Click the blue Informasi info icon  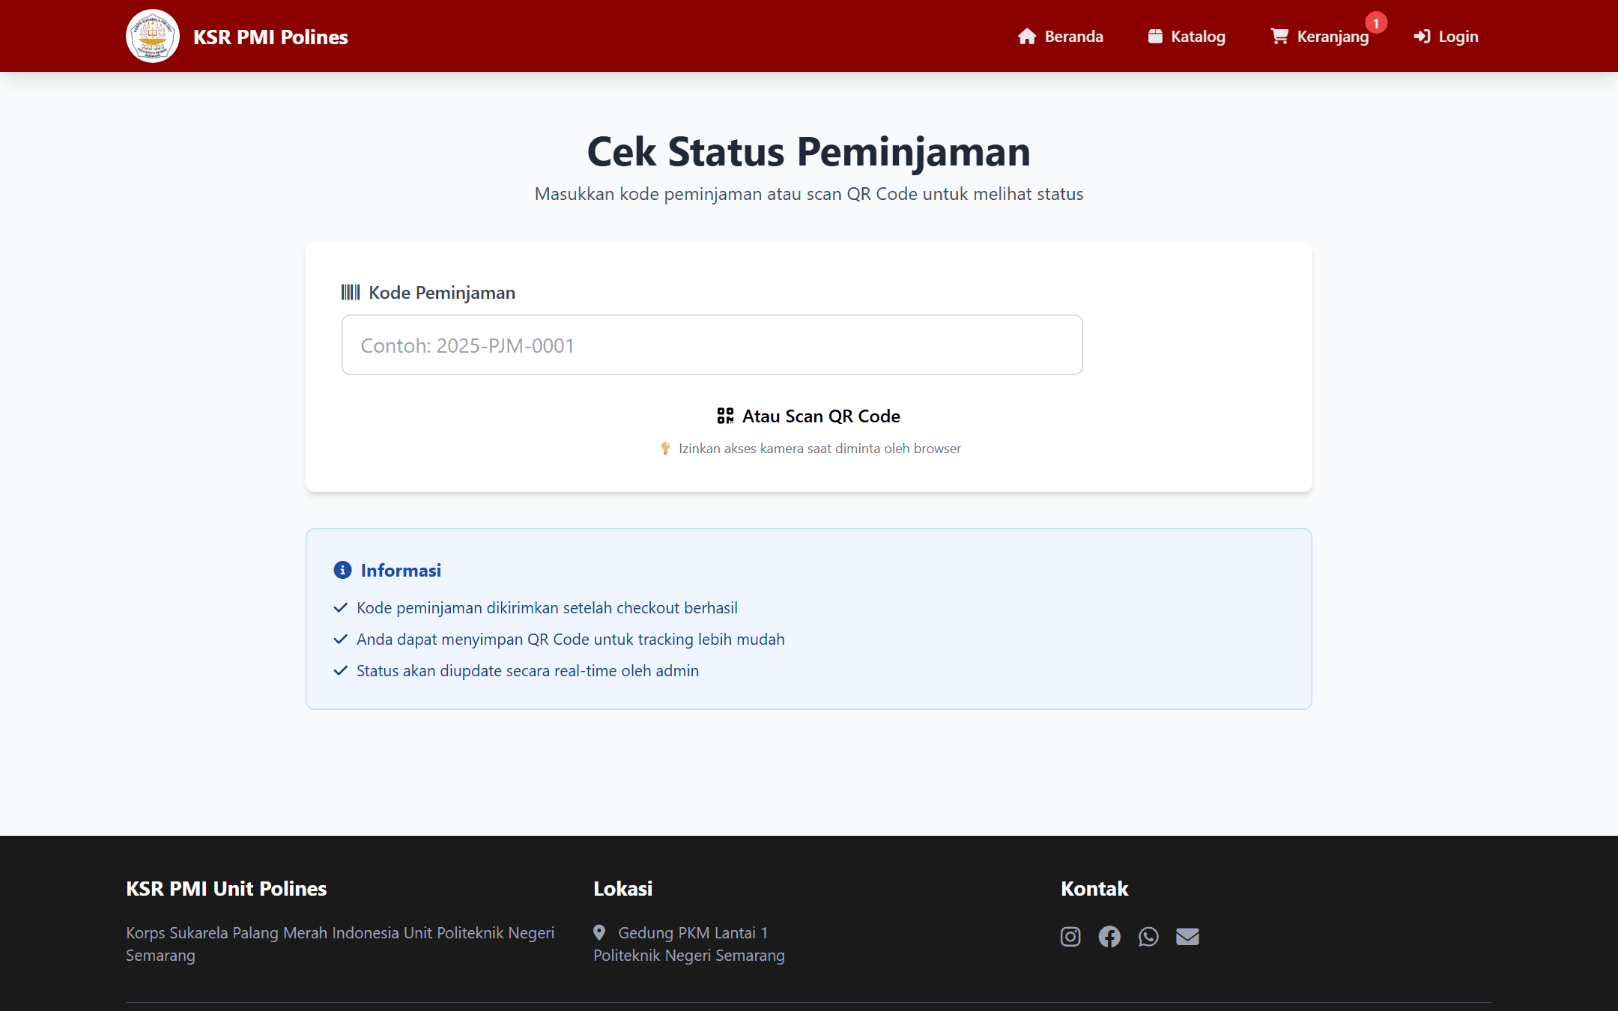click(342, 570)
